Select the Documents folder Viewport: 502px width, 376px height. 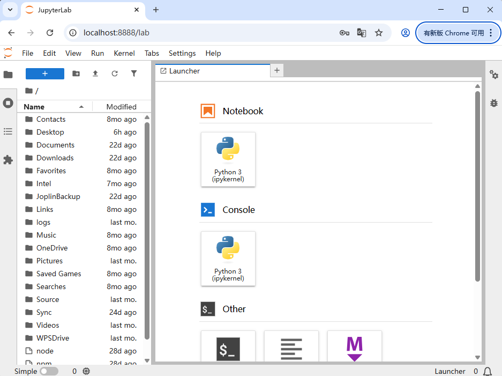click(x=81, y=145)
